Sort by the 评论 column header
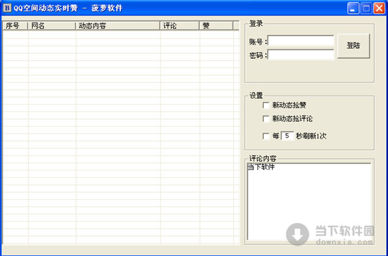Screen dimensions: 388x256 [x=180, y=26]
